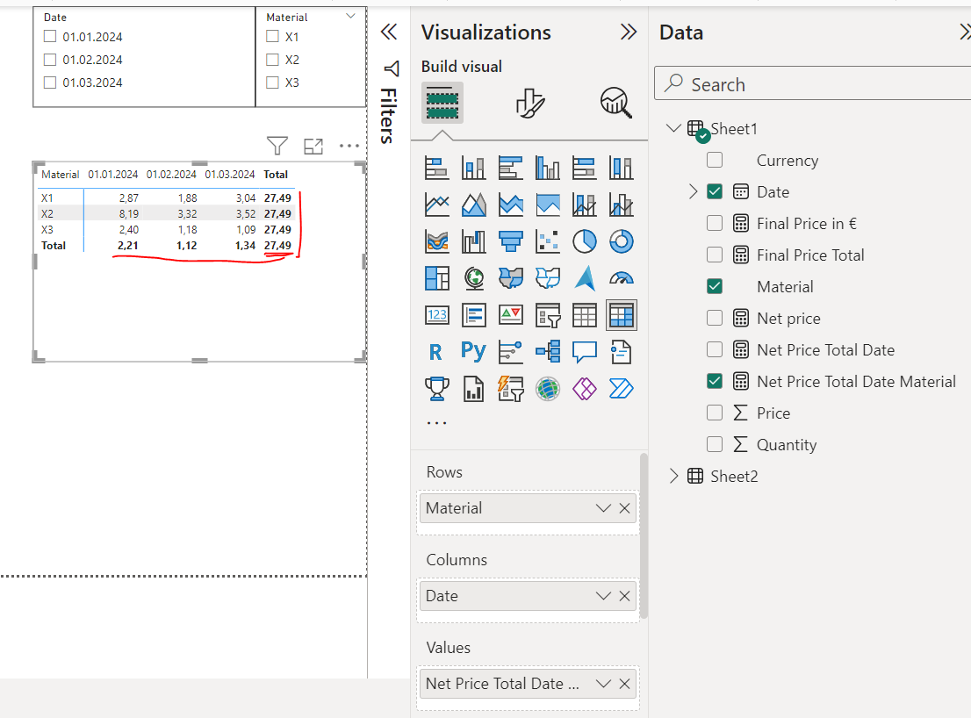This screenshot has height=718, width=971.
Task: Click the Filters pane label
Action: (x=388, y=116)
